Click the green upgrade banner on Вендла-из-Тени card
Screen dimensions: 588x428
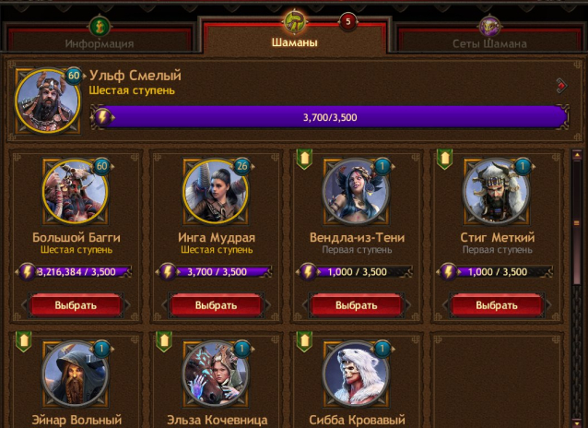pyautogui.click(x=304, y=159)
